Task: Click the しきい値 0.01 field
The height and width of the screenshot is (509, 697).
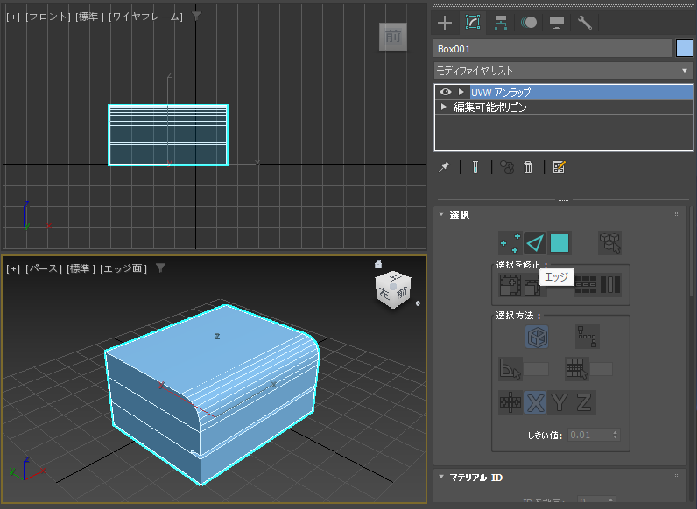Action: 590,435
